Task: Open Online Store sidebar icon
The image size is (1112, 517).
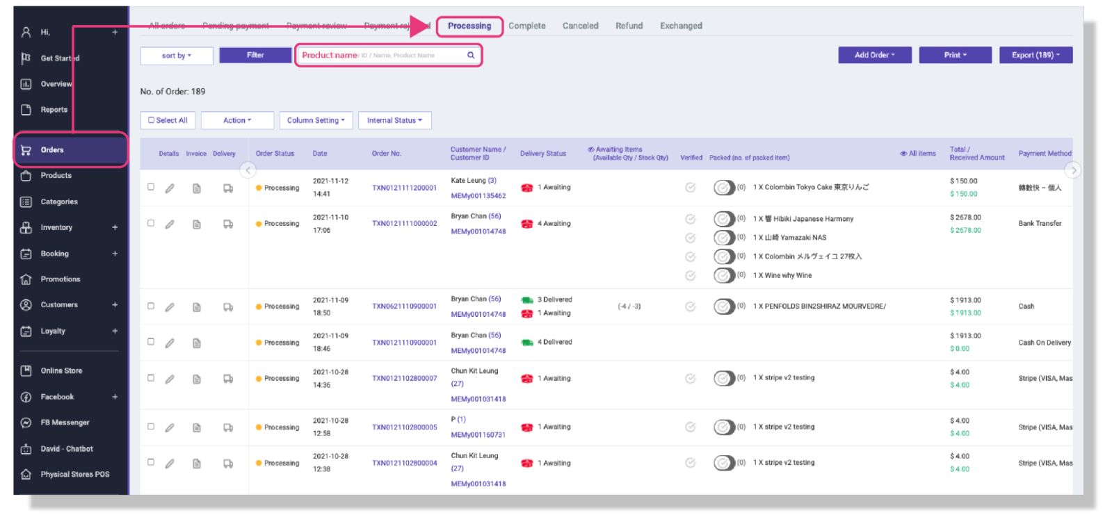Action: pyautogui.click(x=26, y=370)
